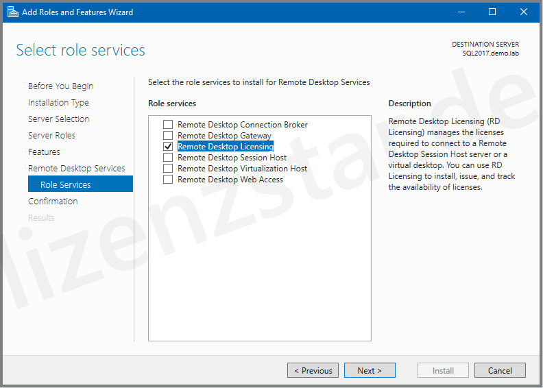Image resolution: width=543 pixels, height=388 pixels.
Task: Tick the Remote Desktop Session Host checkbox
Action: point(168,158)
